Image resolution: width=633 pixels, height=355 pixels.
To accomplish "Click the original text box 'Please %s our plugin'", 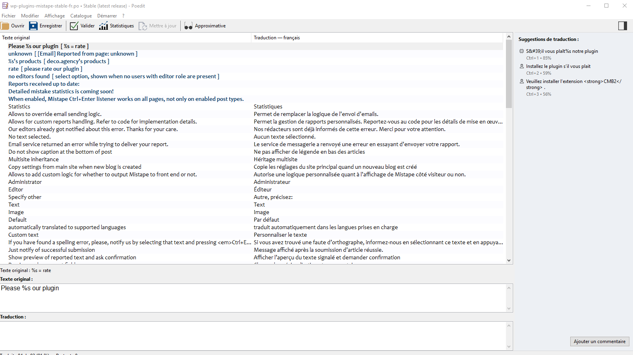I will [253, 298].
